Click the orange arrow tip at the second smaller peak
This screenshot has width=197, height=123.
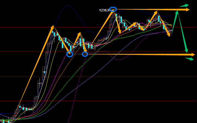(80, 34)
